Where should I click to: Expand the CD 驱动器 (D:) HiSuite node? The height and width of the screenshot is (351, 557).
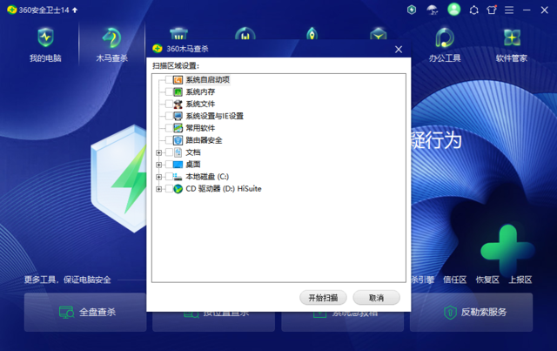(158, 189)
